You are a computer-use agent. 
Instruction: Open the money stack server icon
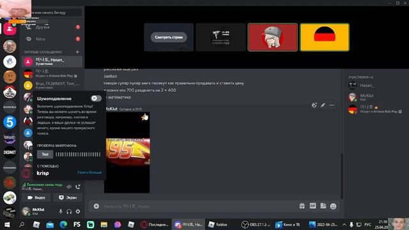pos(10,197)
